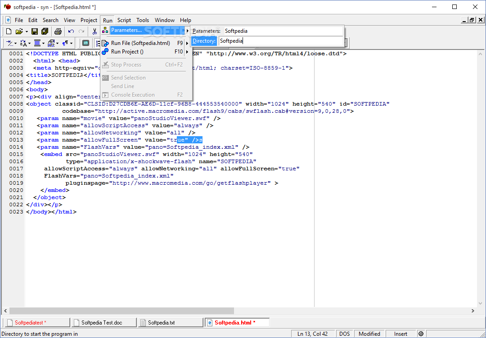
Task: Click the horizontal scrollbar right arrow
Action: coord(472,311)
